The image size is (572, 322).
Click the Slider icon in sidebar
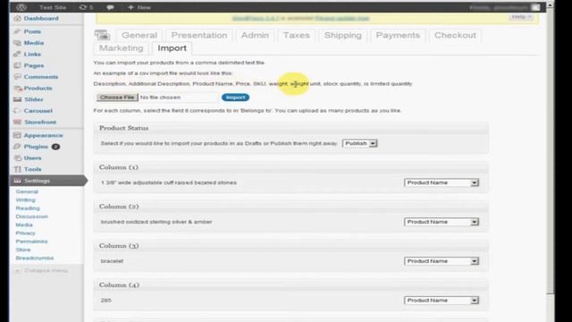[x=17, y=99]
